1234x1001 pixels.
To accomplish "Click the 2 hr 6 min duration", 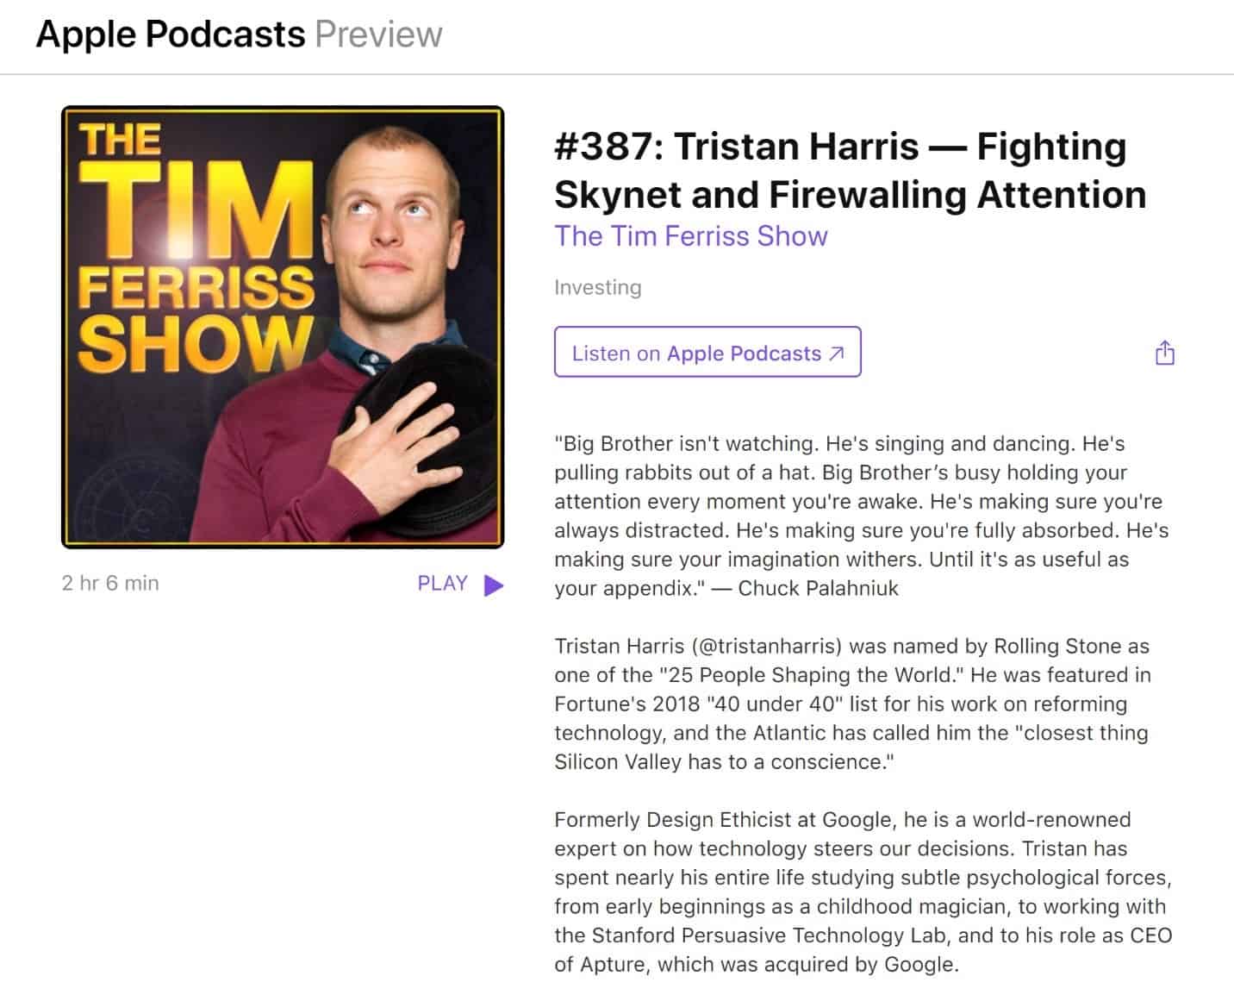I will coord(110,584).
